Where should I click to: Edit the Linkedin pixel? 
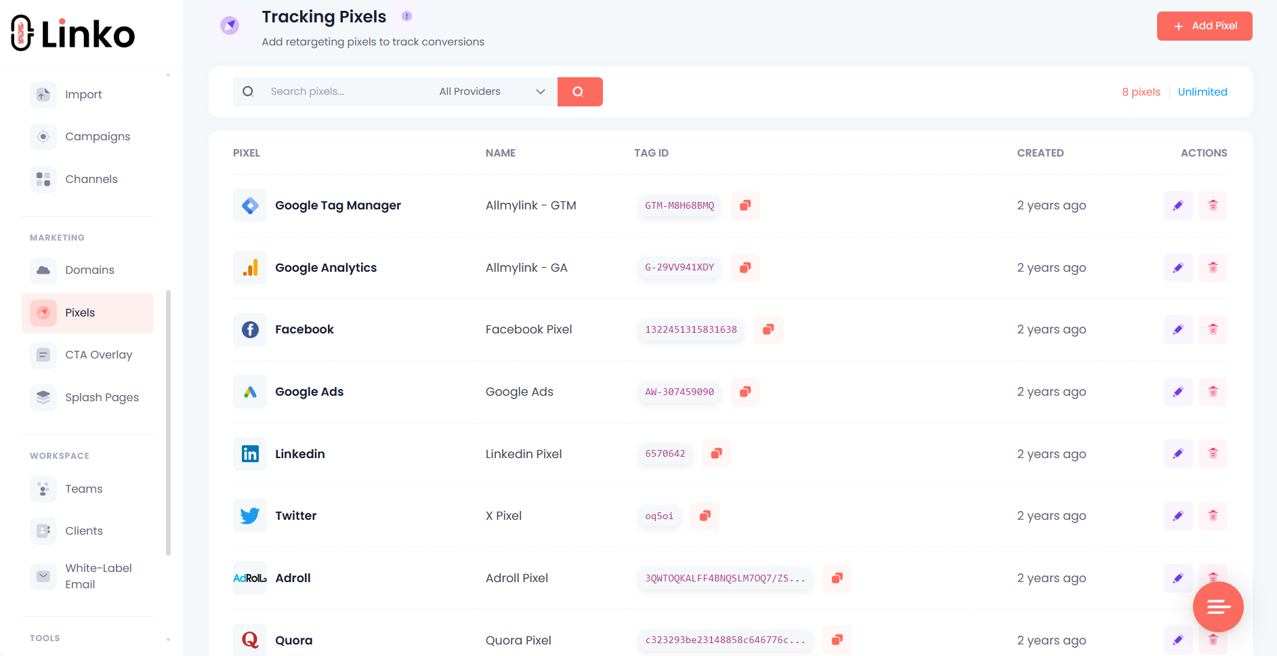point(1178,453)
